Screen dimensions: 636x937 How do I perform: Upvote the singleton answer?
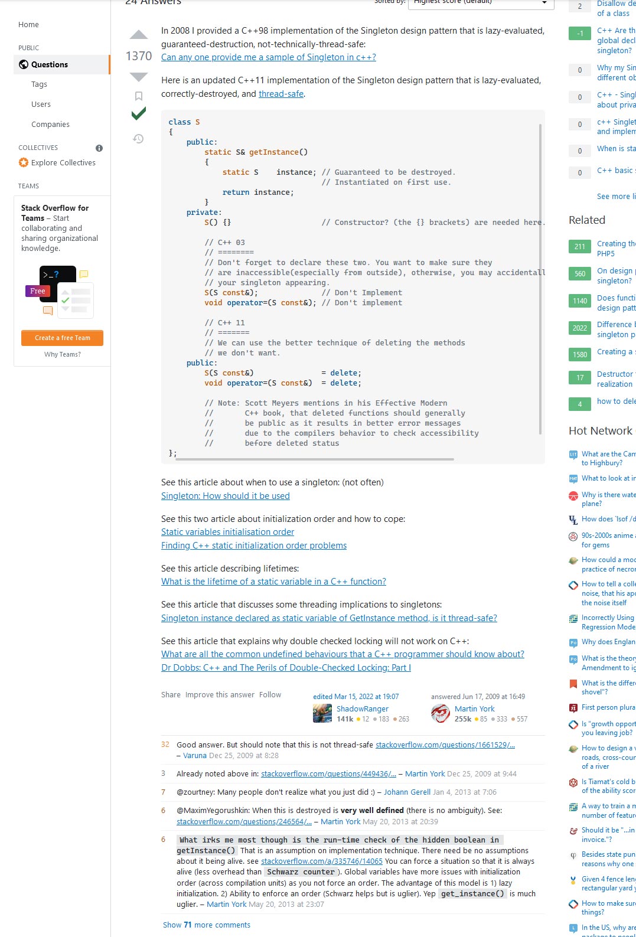point(139,35)
